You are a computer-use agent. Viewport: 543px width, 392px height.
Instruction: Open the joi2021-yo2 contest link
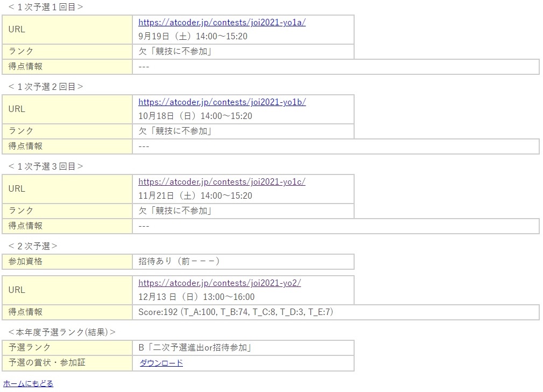tap(220, 283)
